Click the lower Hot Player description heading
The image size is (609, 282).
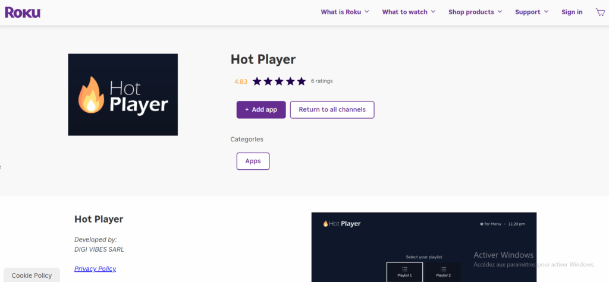pyautogui.click(x=99, y=219)
